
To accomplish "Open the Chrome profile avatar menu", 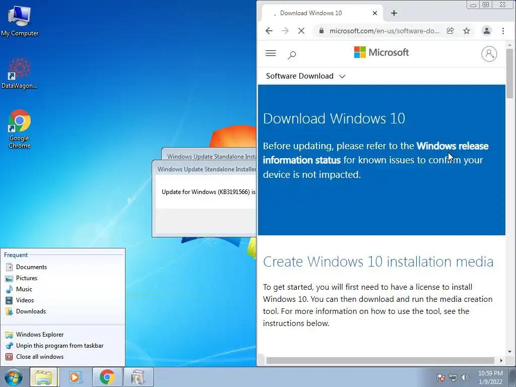I will click(x=487, y=31).
